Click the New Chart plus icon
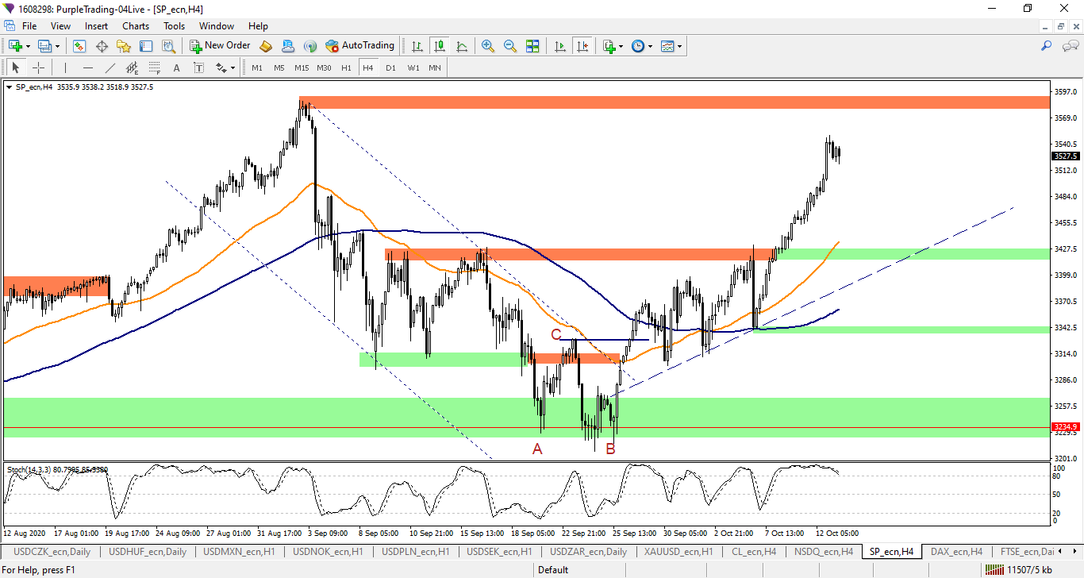The image size is (1084, 578). pos(15,46)
